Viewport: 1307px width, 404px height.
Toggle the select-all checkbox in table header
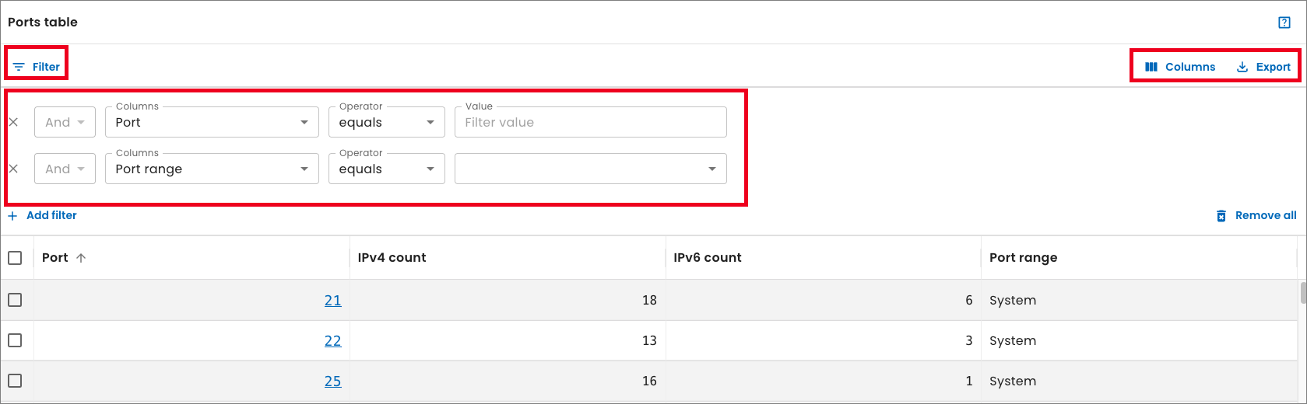[15, 258]
